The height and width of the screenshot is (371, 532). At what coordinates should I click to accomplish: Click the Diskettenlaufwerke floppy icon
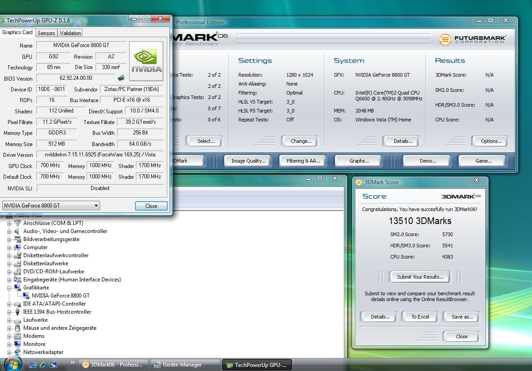[x=17, y=263]
